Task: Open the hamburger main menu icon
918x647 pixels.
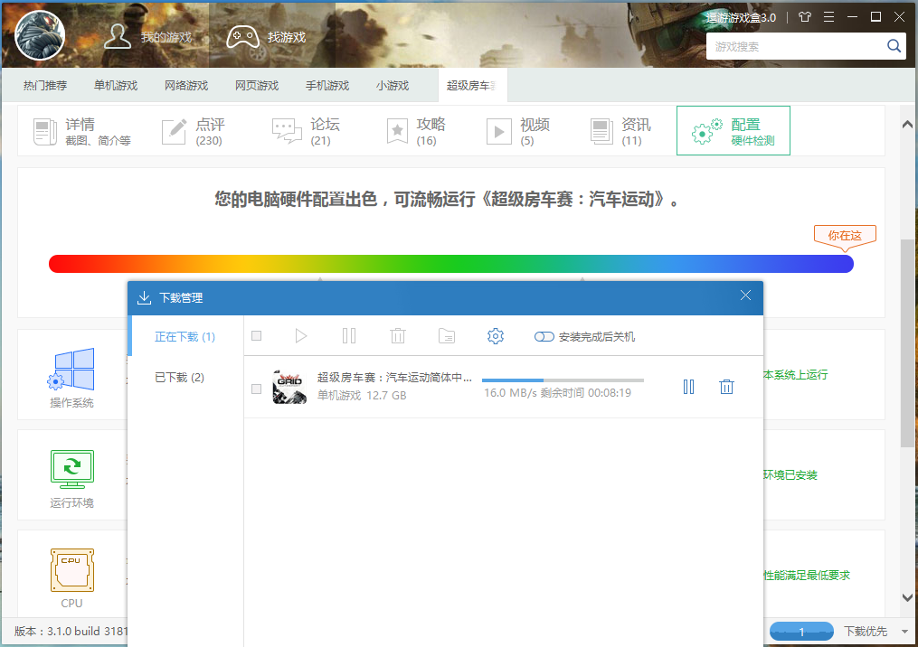Action: [x=828, y=17]
